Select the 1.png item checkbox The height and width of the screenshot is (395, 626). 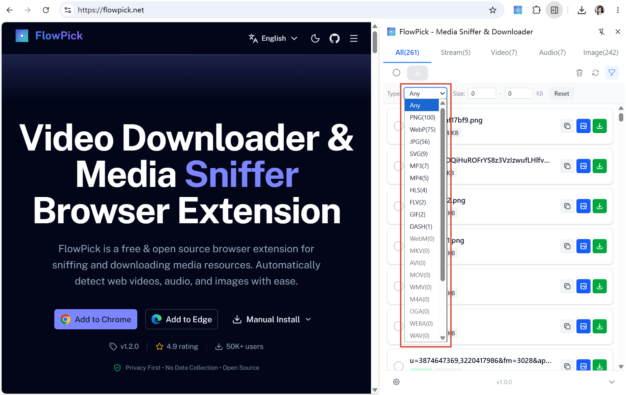click(x=398, y=246)
